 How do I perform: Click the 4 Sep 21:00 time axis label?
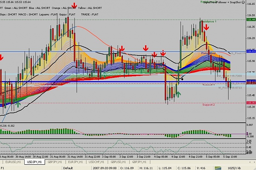[196, 157]
